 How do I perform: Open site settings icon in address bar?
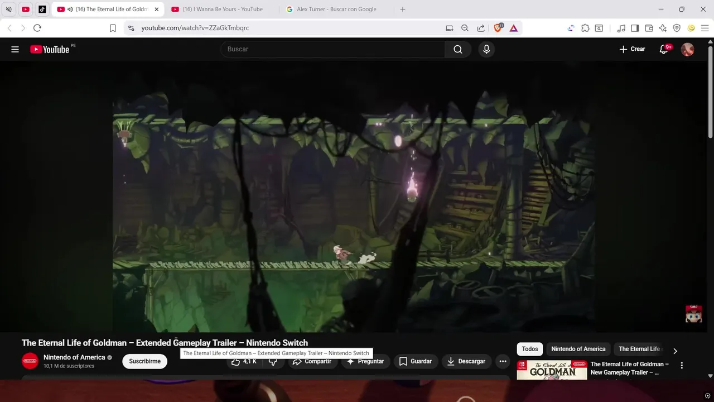(x=131, y=28)
